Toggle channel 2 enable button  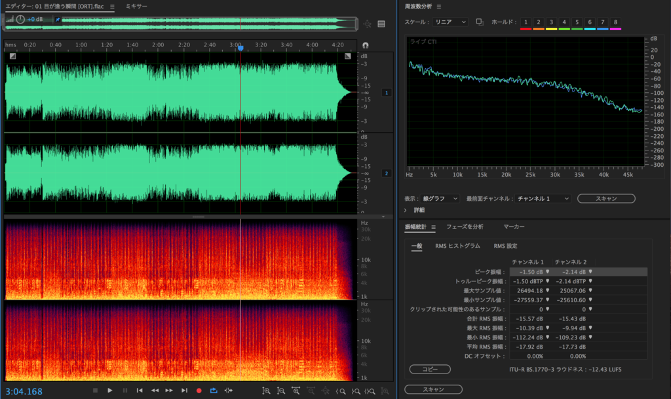387,173
